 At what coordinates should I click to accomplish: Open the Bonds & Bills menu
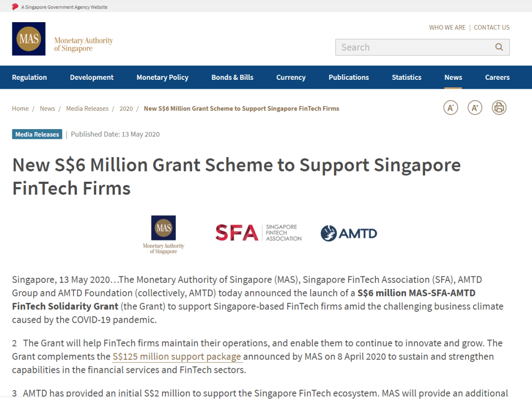point(233,77)
